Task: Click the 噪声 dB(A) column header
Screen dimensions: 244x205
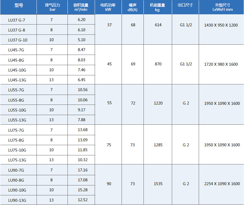Action: pos(133,7)
